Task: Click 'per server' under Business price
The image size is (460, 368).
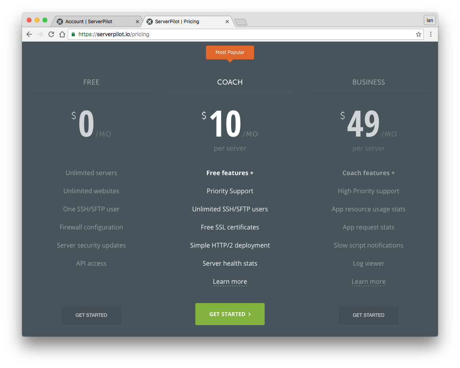Action: 369,148
